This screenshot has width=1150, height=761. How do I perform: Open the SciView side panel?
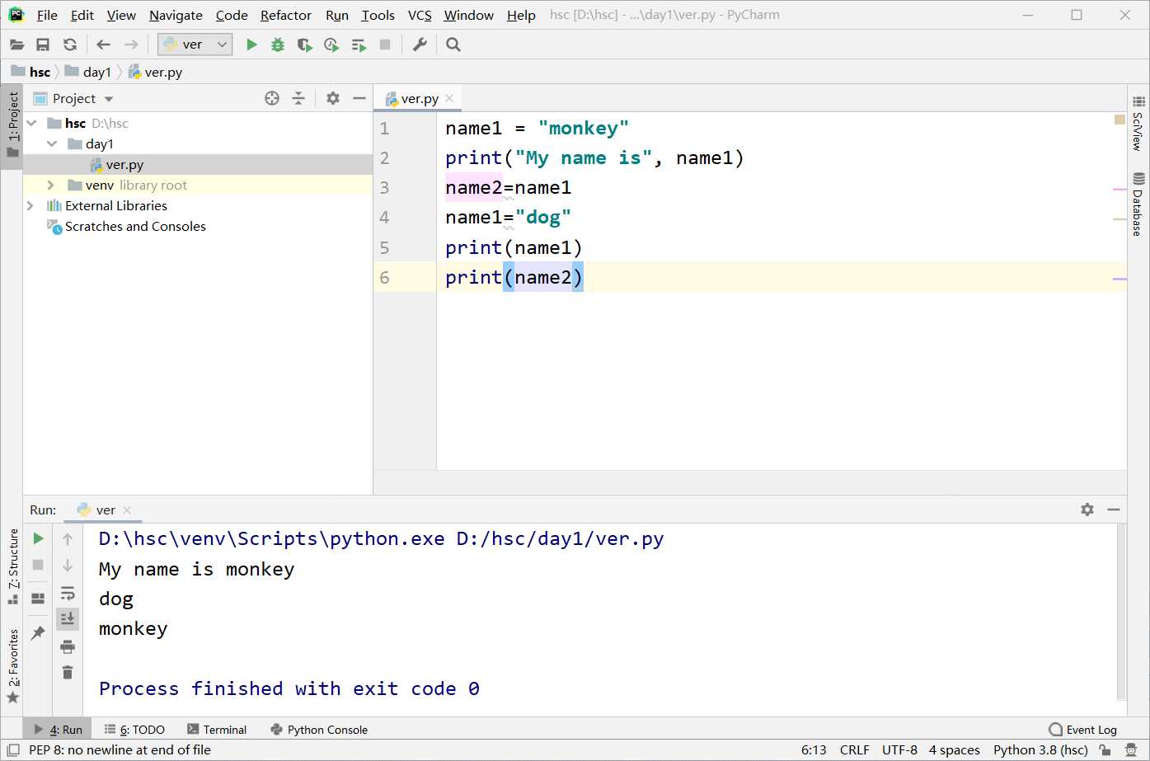click(x=1138, y=123)
